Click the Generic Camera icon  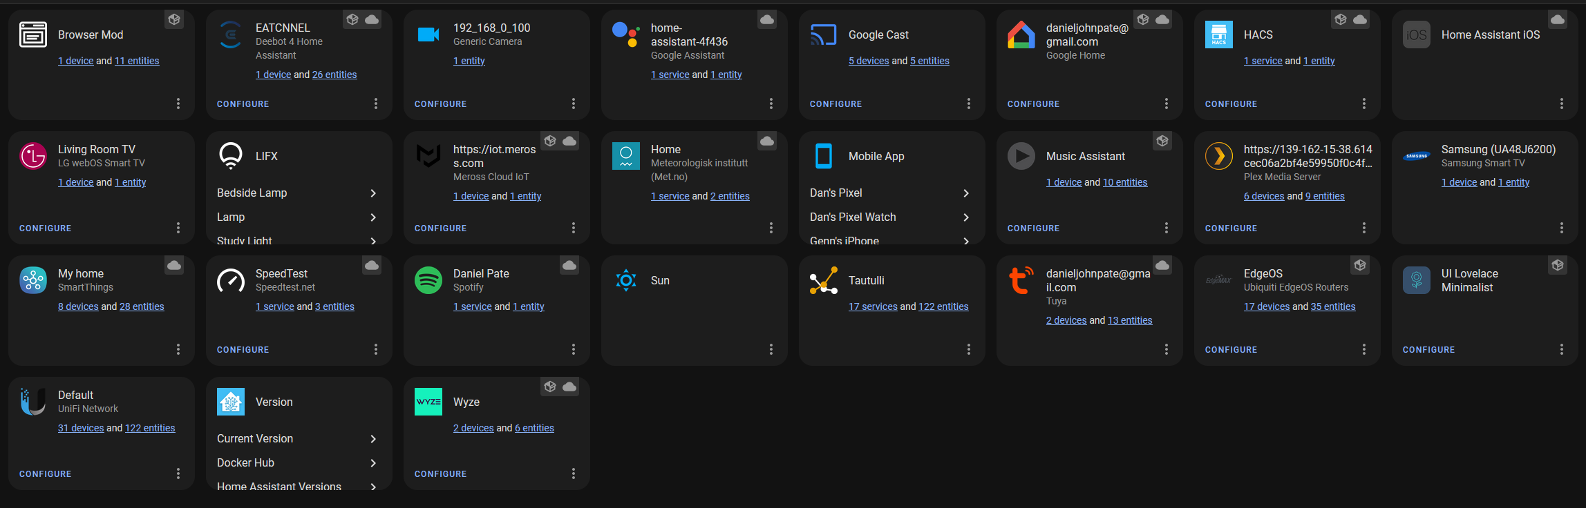tap(428, 35)
